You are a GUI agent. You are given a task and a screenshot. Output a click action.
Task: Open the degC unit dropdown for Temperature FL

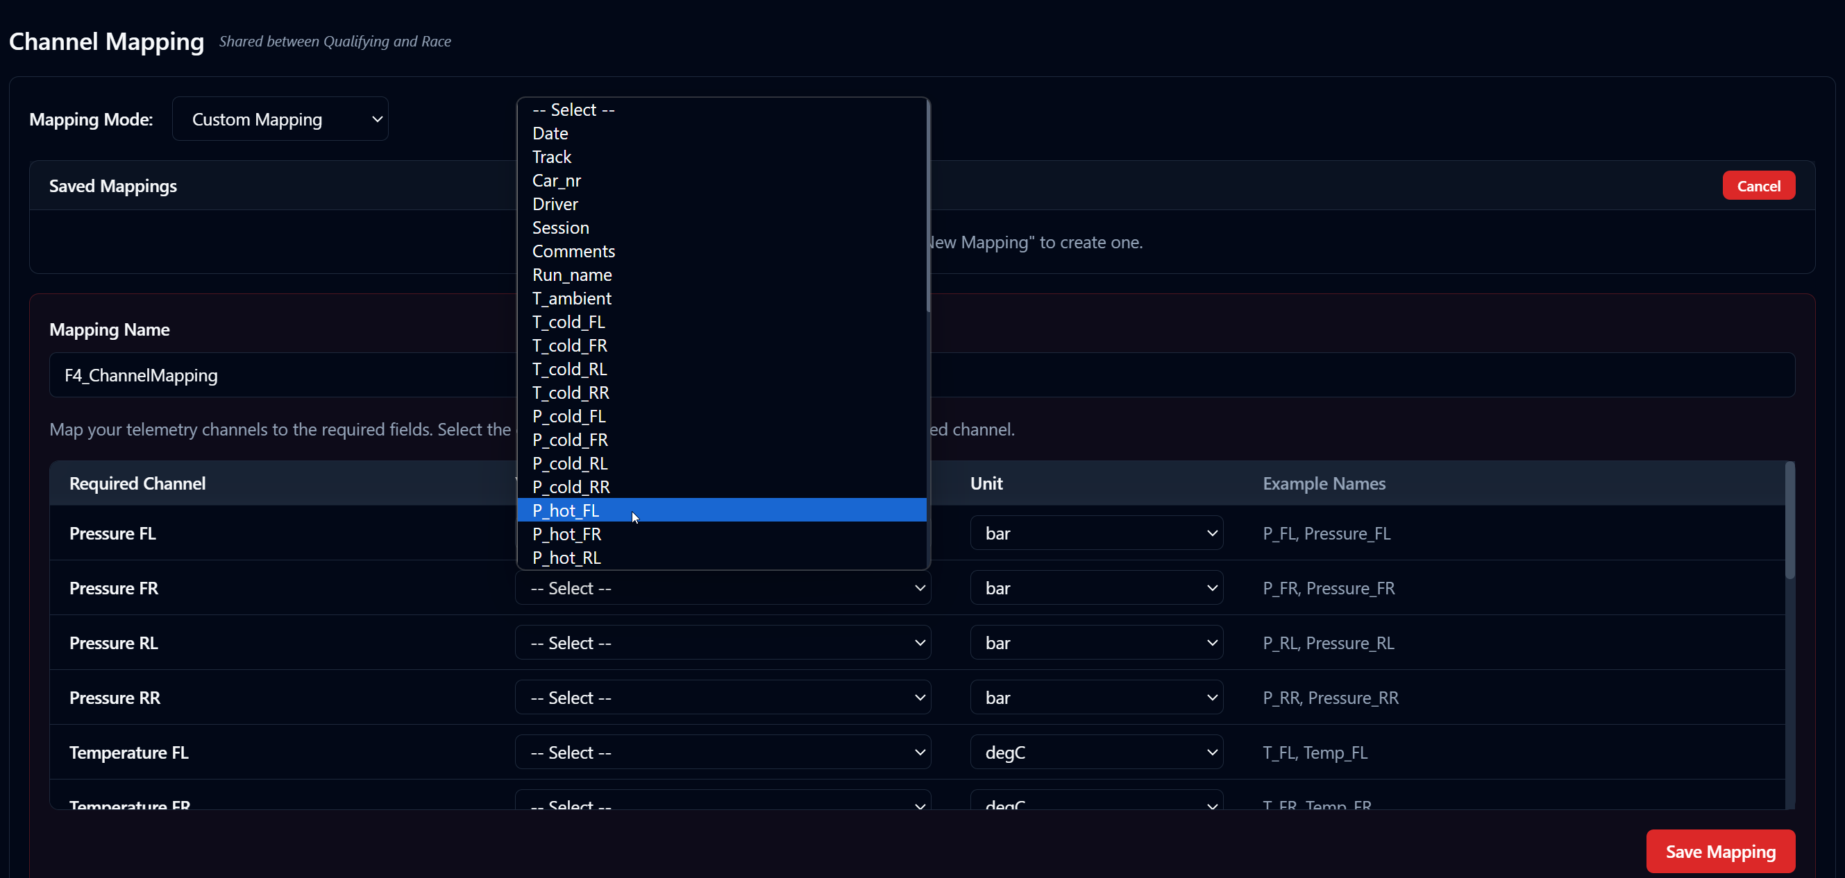1097,752
